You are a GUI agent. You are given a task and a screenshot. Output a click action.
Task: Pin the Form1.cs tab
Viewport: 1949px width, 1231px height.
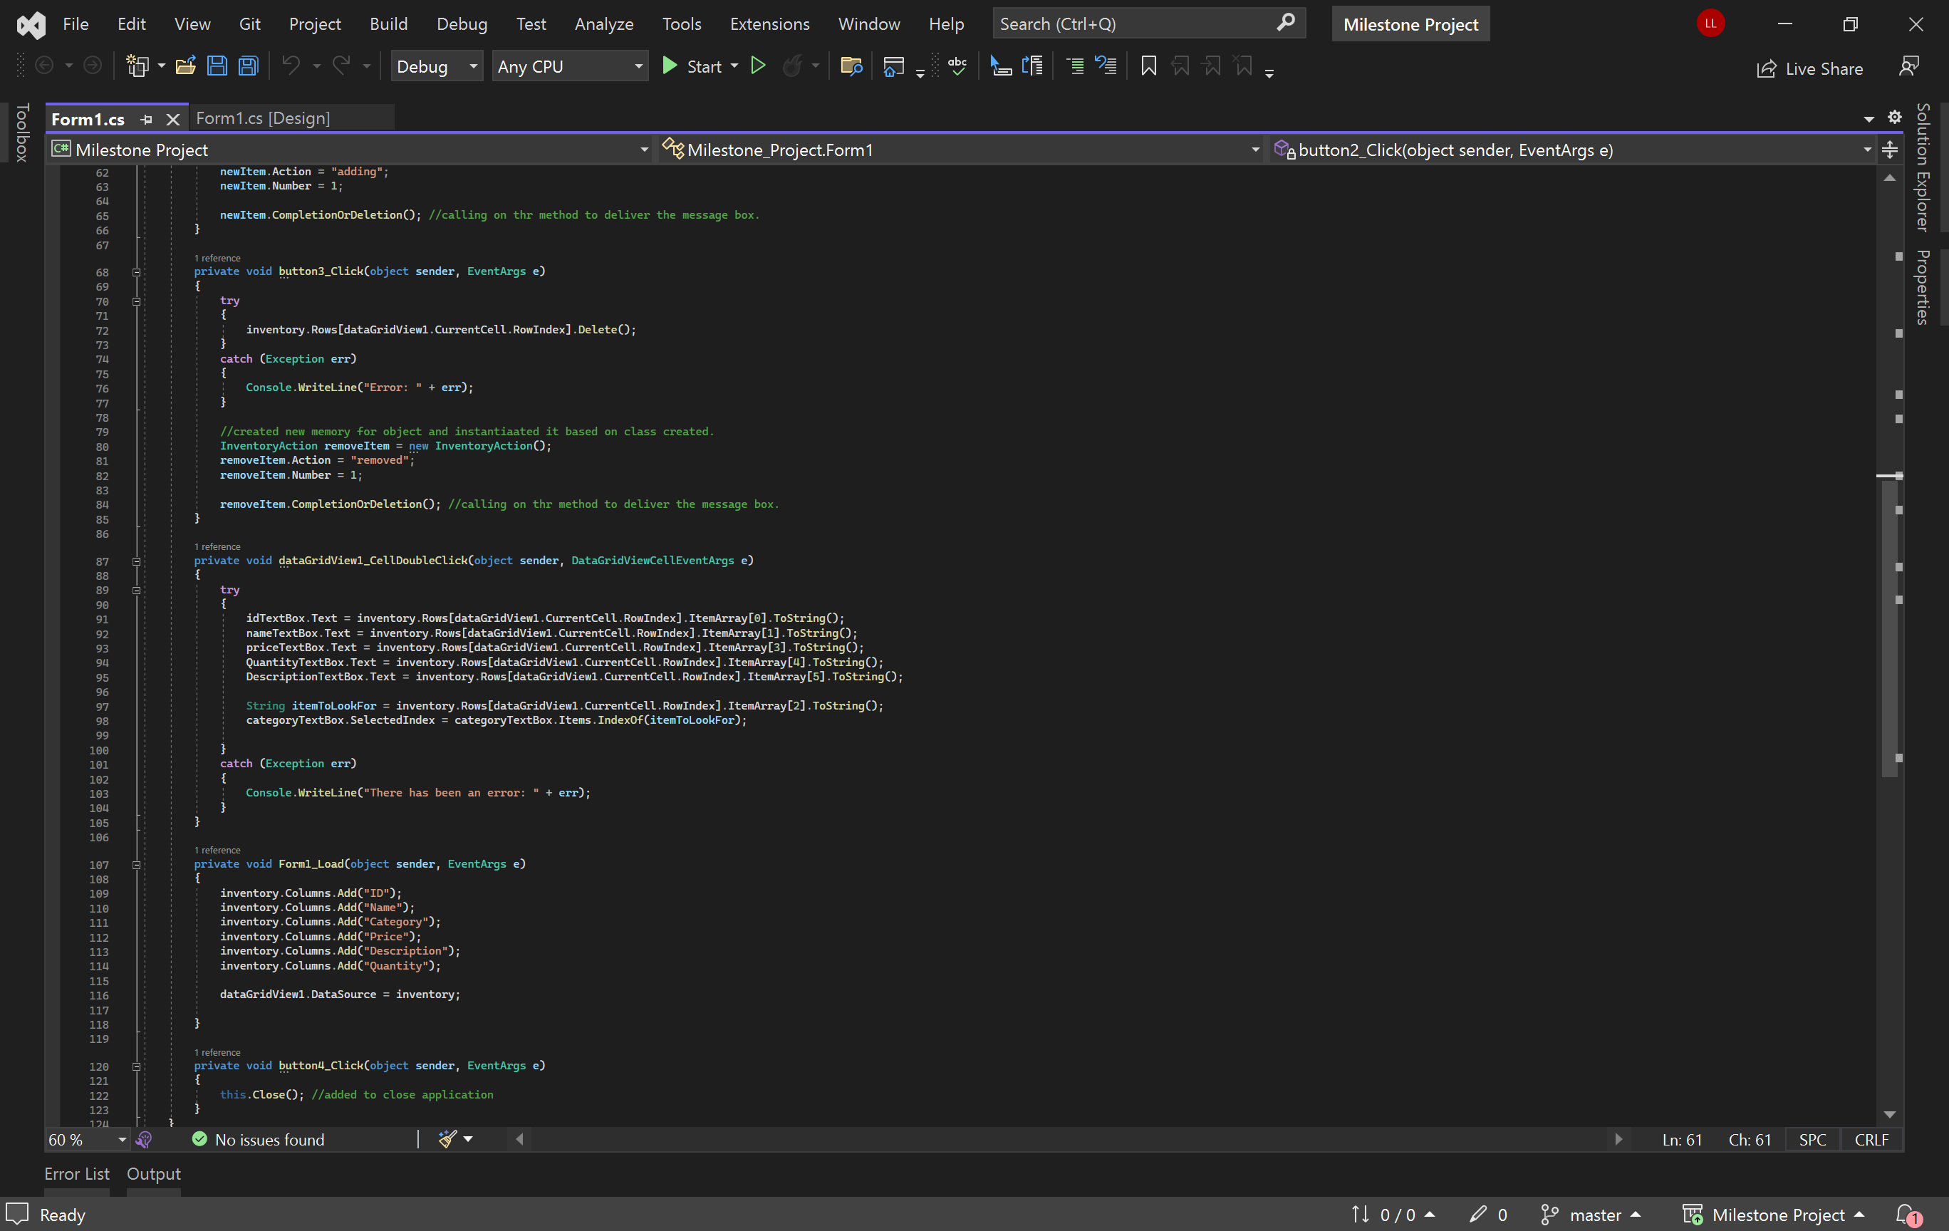pos(147,119)
